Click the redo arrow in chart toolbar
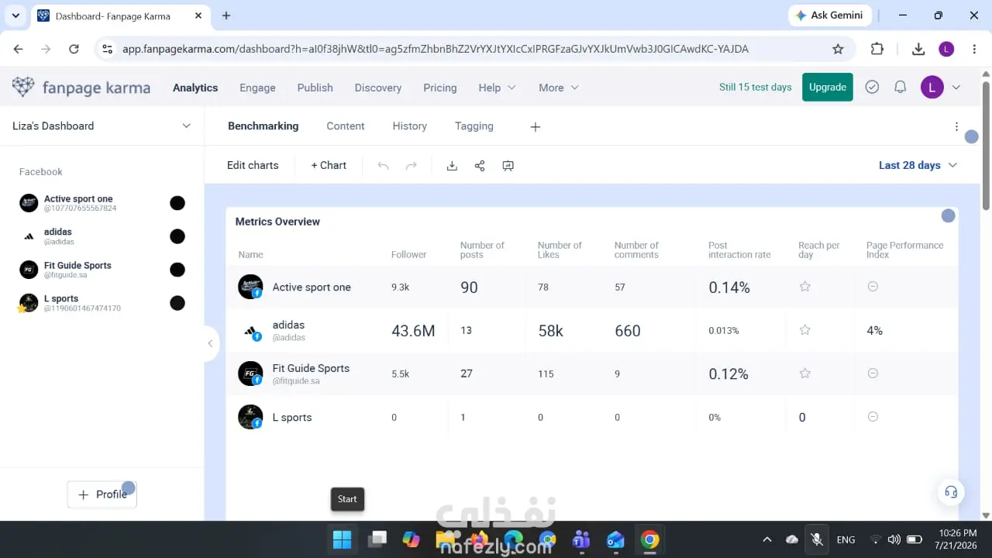 [412, 165]
